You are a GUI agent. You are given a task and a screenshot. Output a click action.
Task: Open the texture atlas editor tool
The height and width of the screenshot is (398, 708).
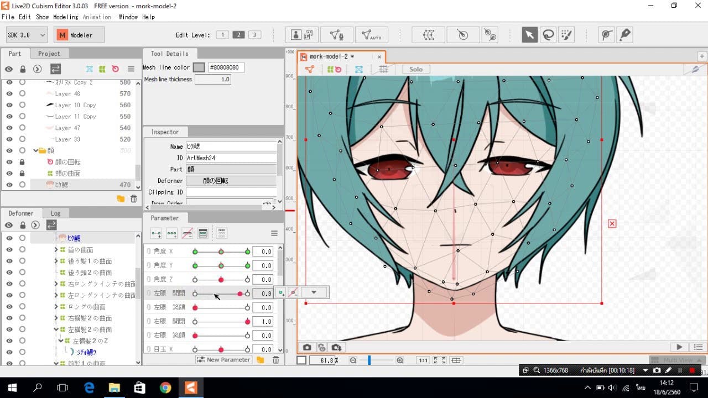[302, 35]
